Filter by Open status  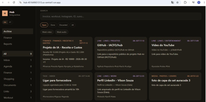click(44, 25)
